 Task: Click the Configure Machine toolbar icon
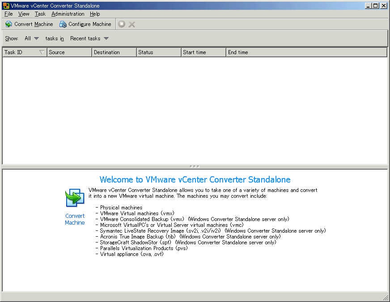pyautogui.click(x=63, y=24)
